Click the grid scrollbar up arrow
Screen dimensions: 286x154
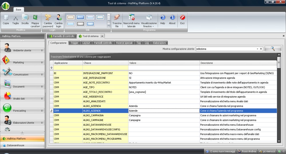point(279,55)
